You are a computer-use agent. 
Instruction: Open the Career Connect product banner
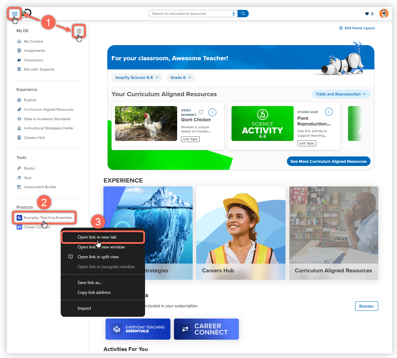[x=206, y=329]
